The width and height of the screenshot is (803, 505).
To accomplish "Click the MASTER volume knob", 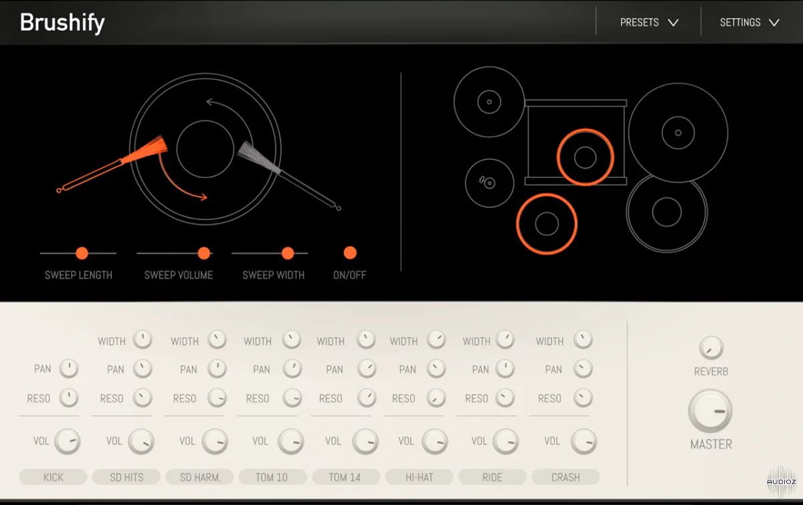I will pos(711,411).
